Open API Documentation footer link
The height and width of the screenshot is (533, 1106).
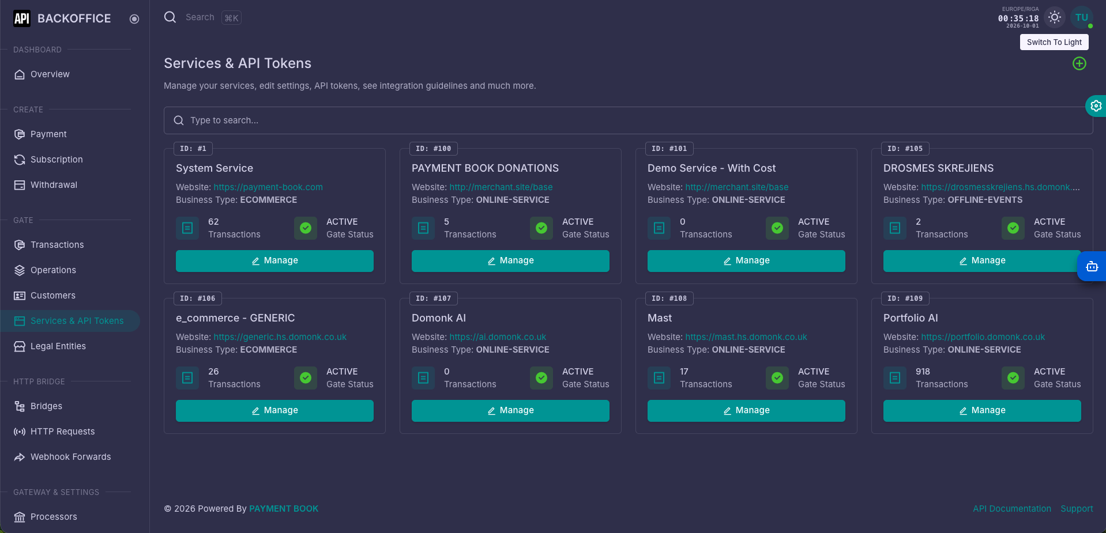1012,509
